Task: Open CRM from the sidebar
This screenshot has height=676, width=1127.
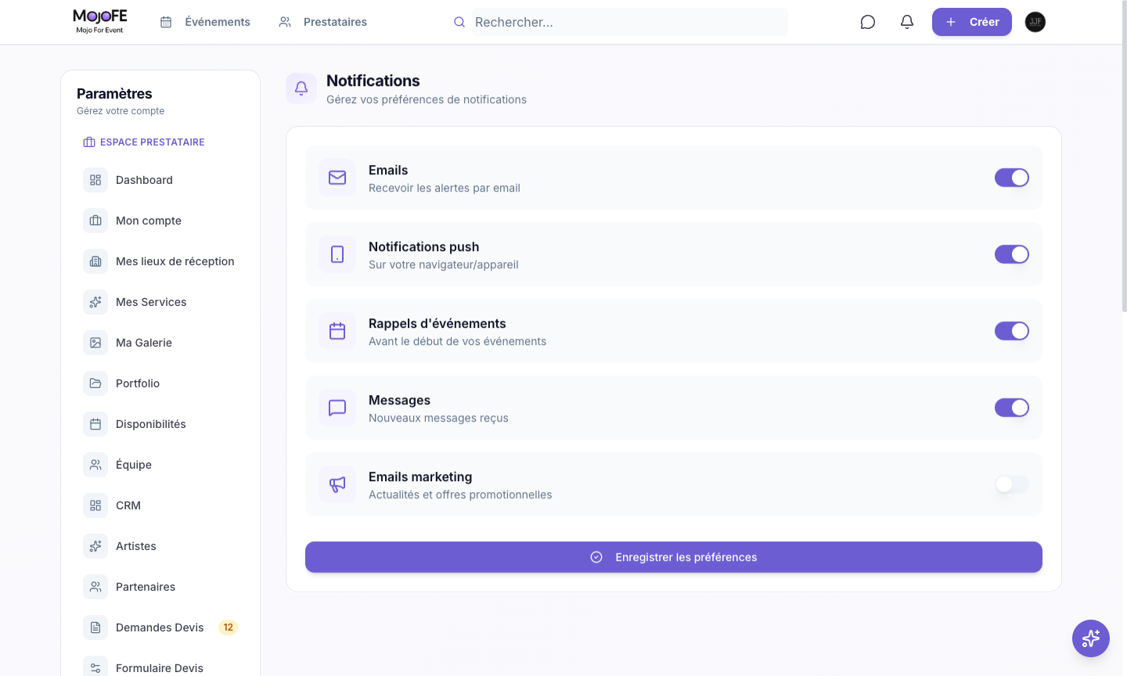Action: tap(160, 505)
